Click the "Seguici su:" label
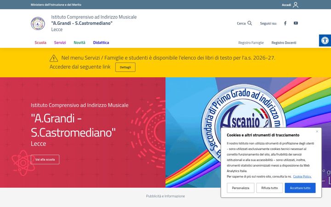Screen dimensions: 331x207 [268, 23]
